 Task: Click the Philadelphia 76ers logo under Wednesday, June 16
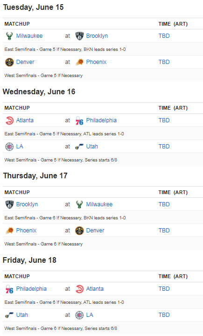[79, 121]
